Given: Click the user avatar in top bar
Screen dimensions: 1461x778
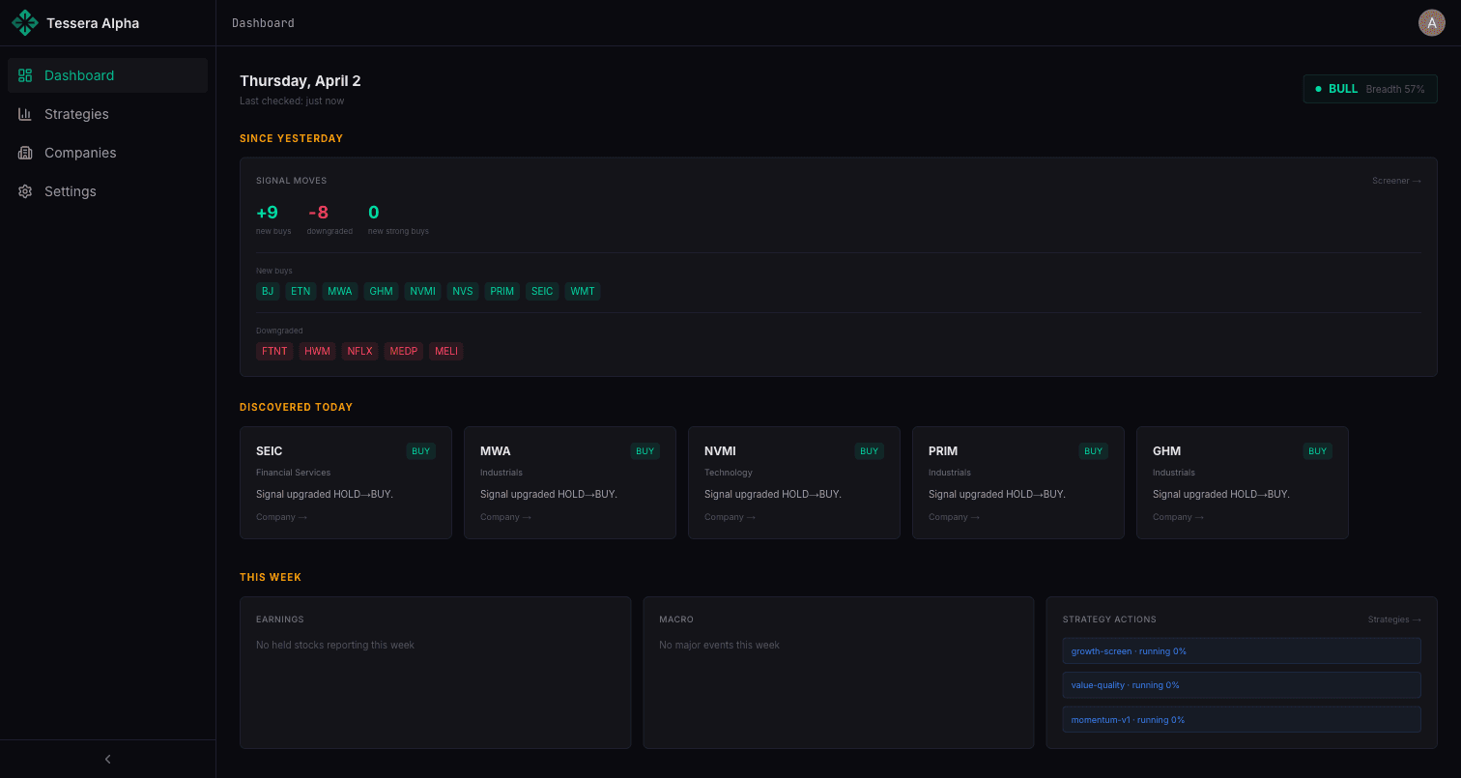Looking at the screenshot, I should [x=1431, y=22].
